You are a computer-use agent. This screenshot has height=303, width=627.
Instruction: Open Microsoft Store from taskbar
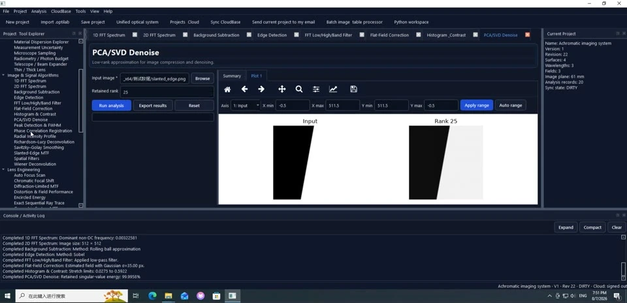pyautogui.click(x=216, y=296)
